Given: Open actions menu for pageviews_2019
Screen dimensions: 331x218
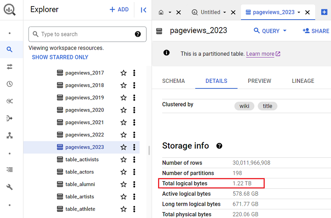Looking at the screenshot, I should click(134, 98).
